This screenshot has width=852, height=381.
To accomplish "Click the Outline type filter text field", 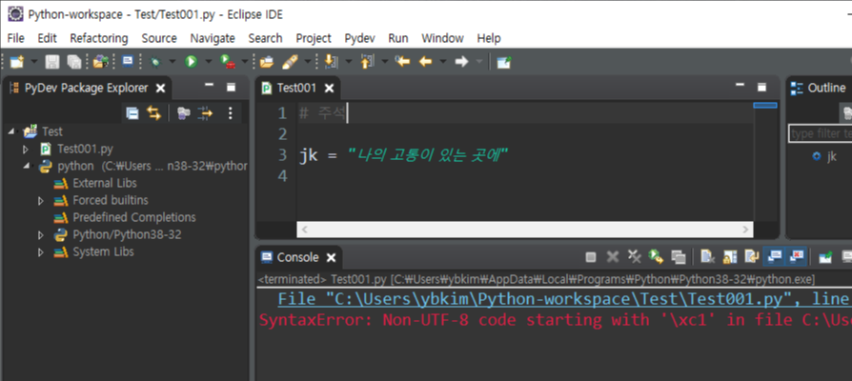I will pos(821,133).
